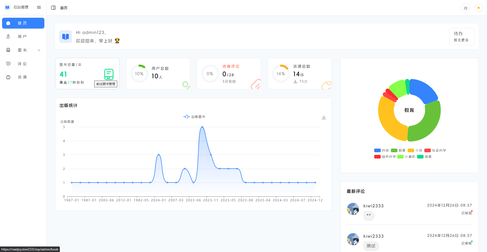487x252 pixels.
Task: Click the home icon beside 首页
Action: pyautogui.click(x=8, y=23)
